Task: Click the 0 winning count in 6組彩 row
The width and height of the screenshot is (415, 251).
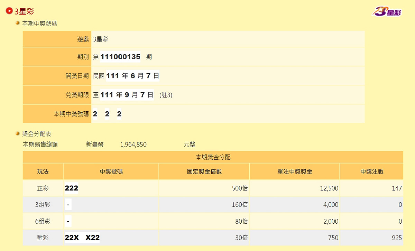Action: (400, 221)
